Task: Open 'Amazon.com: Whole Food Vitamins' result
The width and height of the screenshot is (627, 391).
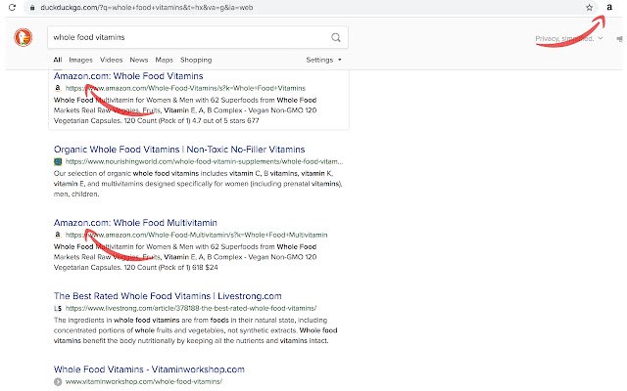Action: (x=128, y=76)
